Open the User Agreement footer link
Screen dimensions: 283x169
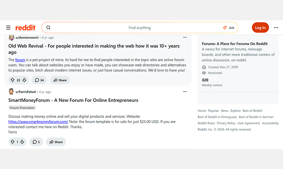249,123
